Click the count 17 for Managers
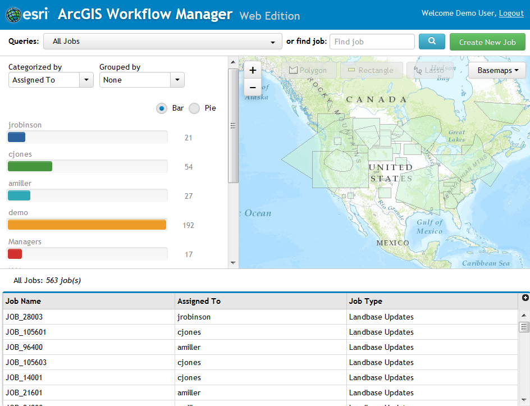Viewport: 530px width, 406px height. 189,254
